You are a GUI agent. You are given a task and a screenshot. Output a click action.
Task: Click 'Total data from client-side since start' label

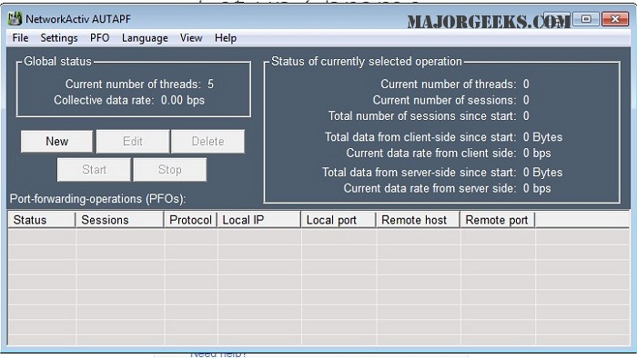[420, 137]
